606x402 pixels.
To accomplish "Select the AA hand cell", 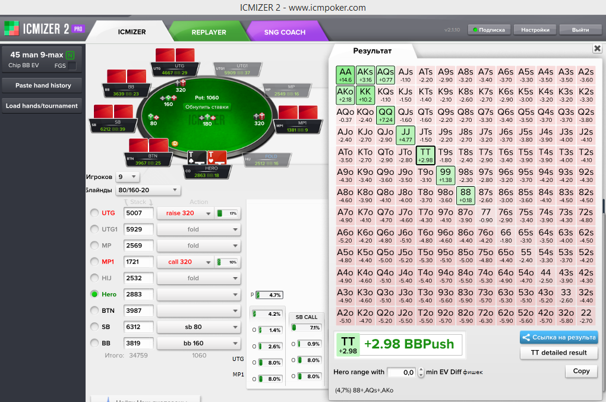I will pos(345,75).
